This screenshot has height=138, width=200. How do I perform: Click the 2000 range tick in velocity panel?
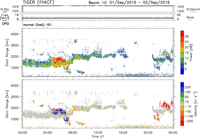tap(14, 108)
